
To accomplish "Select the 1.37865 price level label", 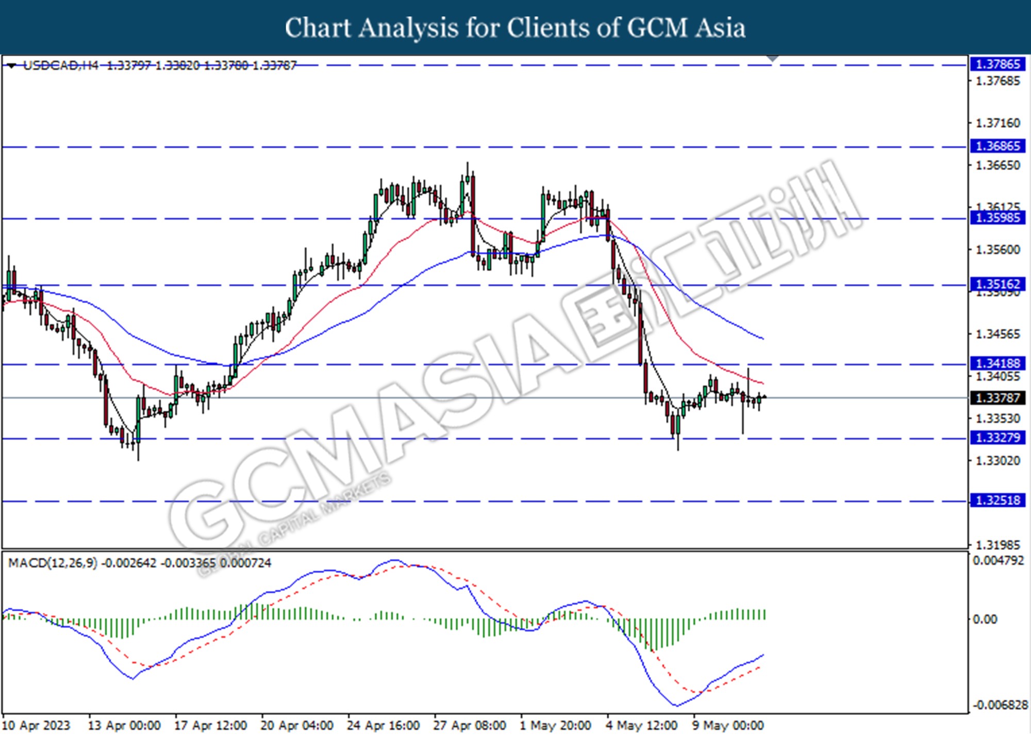I will (x=997, y=64).
